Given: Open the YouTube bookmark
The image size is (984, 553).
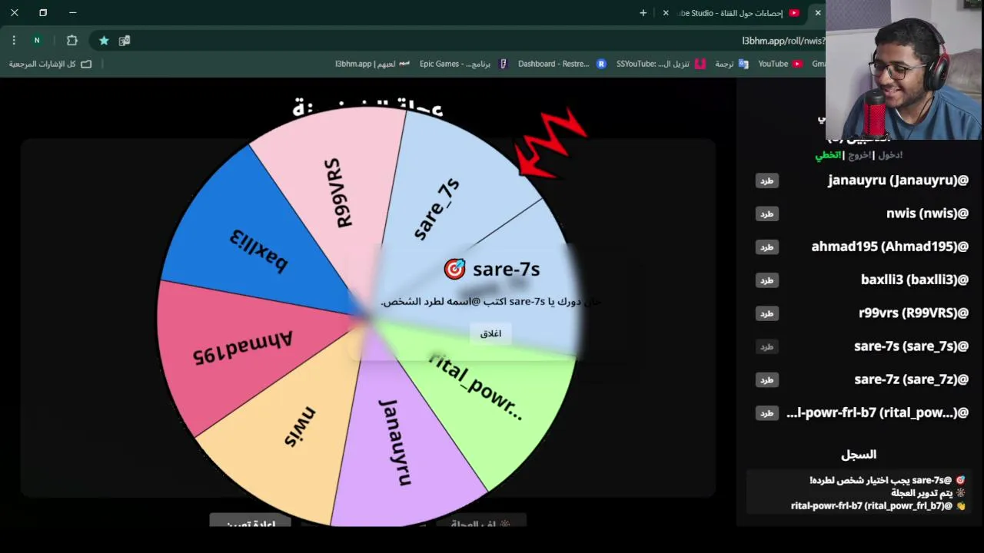Looking at the screenshot, I should click(x=780, y=64).
